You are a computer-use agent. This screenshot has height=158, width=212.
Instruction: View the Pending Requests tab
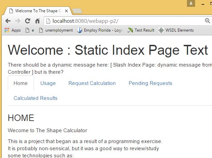pyautogui.click(x=150, y=83)
